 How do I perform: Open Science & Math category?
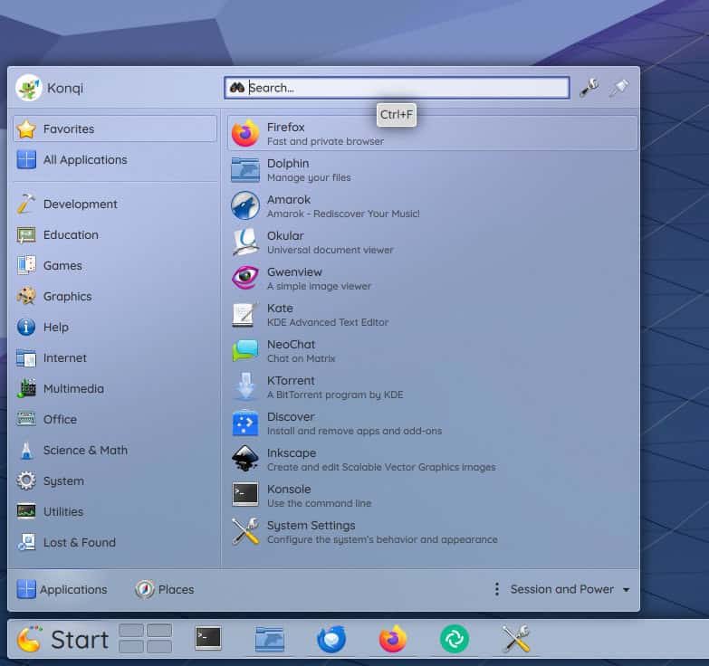[115, 450]
